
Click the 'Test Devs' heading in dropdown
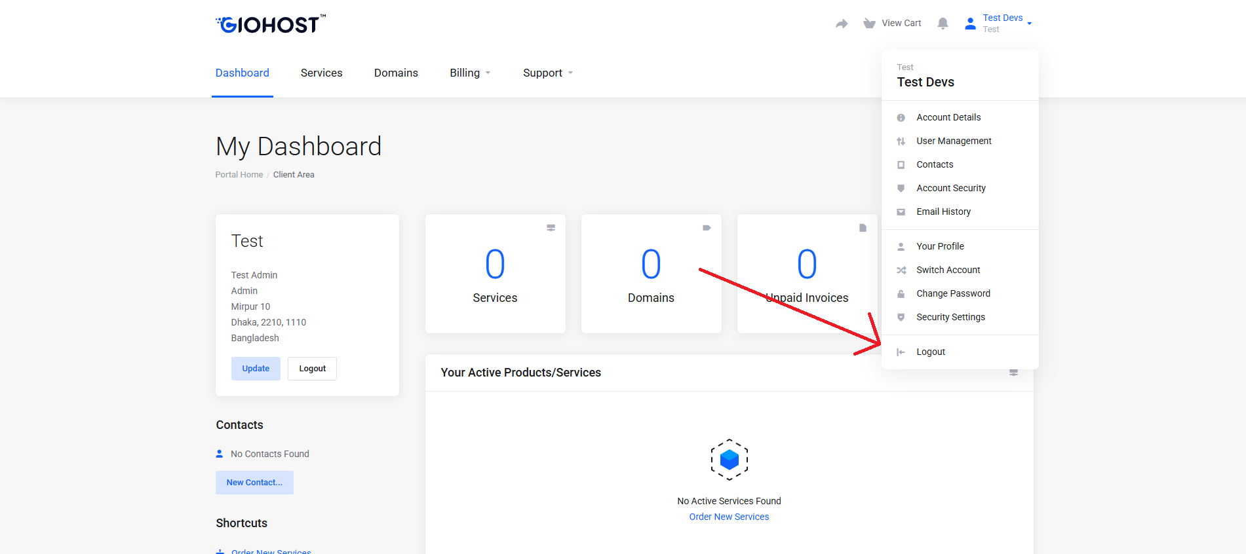coord(925,83)
